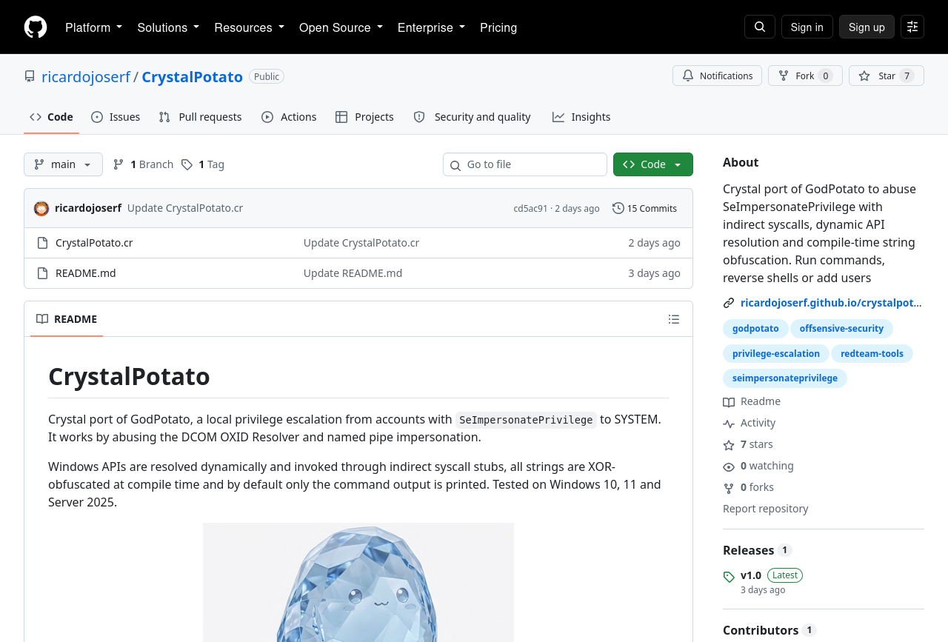Open the green Code clone dropdown
Viewport: 948px width, 642px height.
coord(653,164)
